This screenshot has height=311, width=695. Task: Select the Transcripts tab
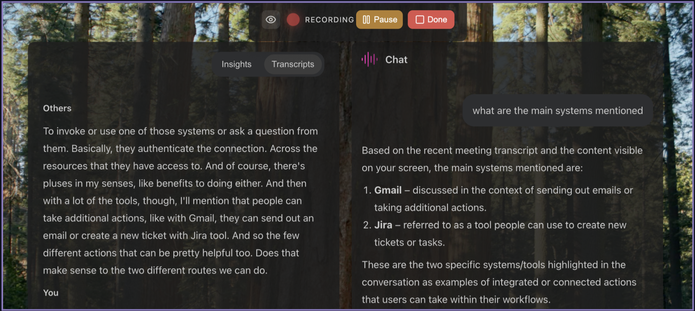pyautogui.click(x=293, y=64)
